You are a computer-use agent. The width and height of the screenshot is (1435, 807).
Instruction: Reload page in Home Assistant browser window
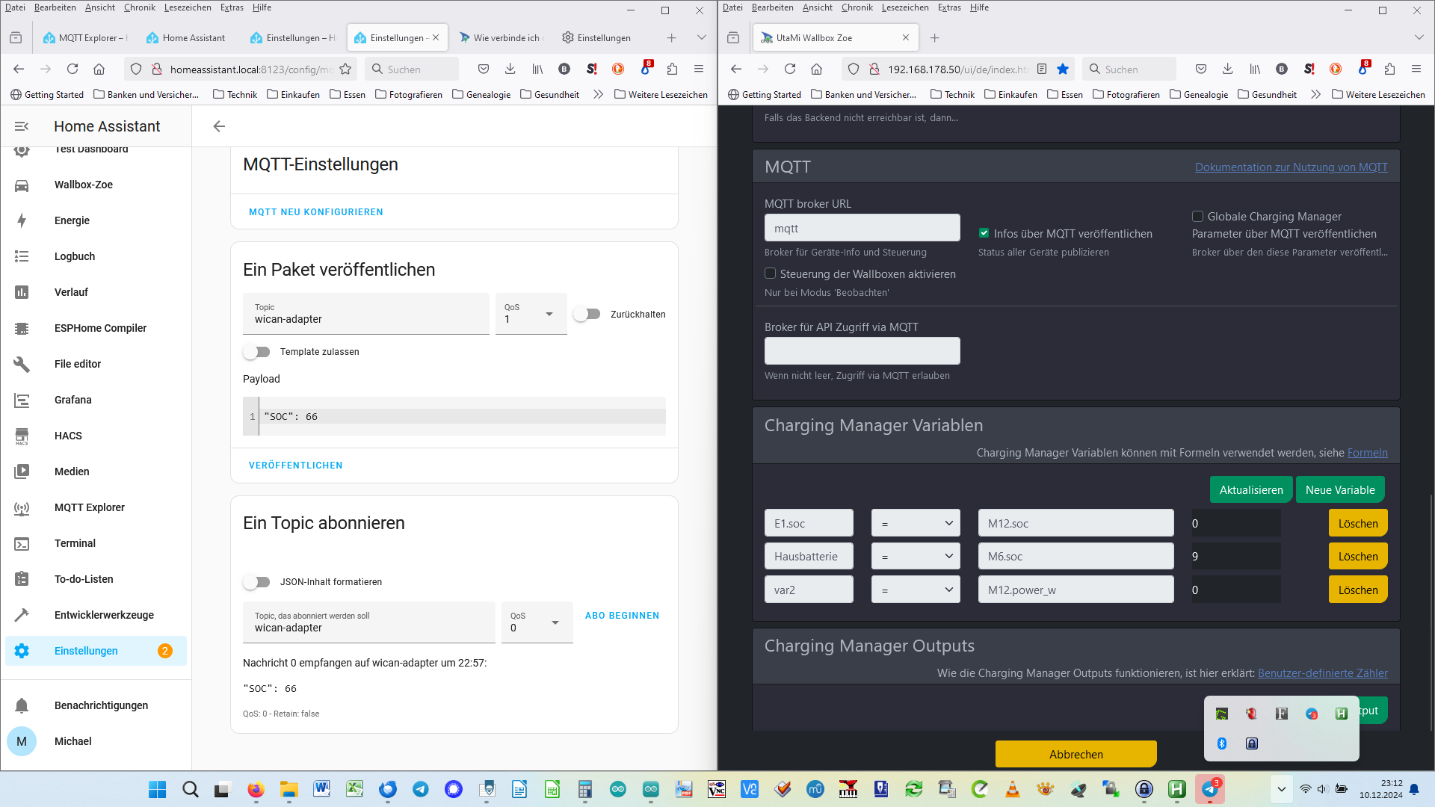tap(72, 69)
